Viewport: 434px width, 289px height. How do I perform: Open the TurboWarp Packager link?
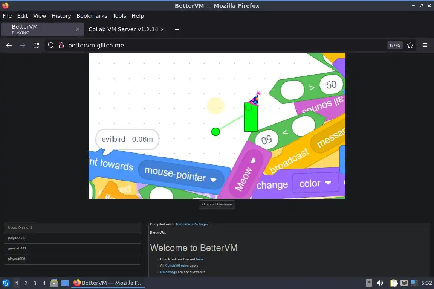(191, 224)
